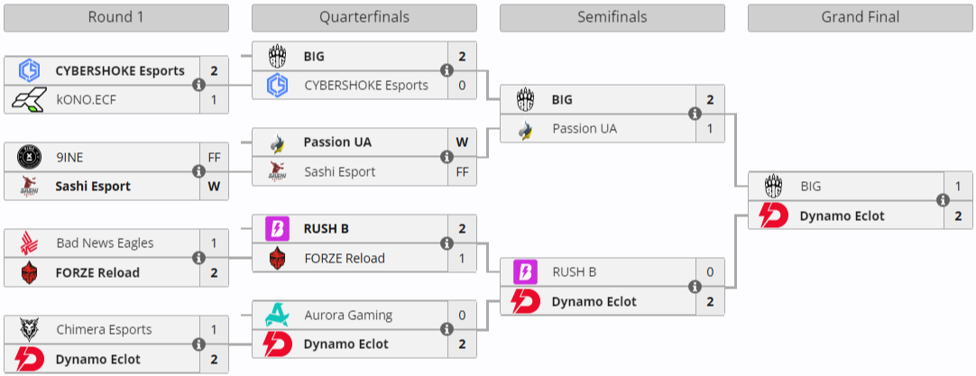Select the Quarterfinals column header
This screenshot has height=376, width=976.
364,17
